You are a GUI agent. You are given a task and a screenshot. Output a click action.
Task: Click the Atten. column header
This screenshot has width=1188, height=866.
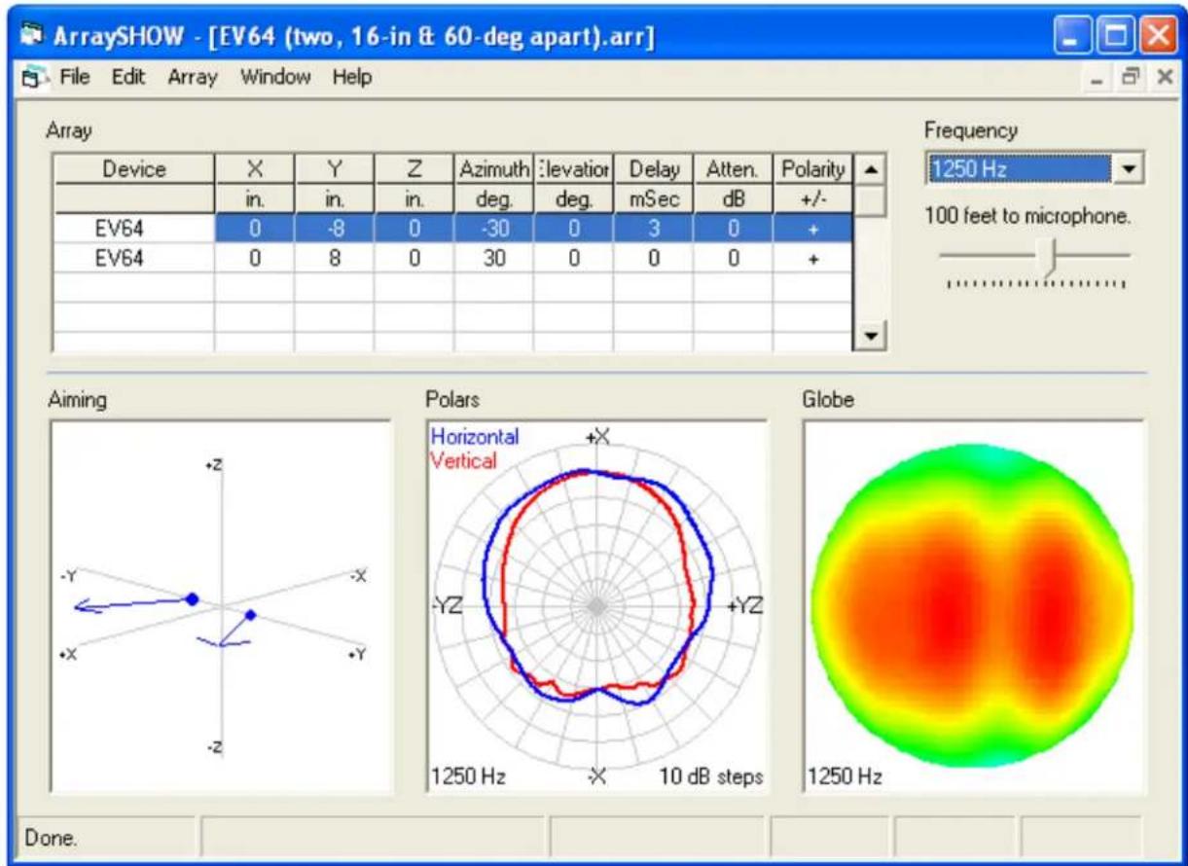(x=734, y=169)
